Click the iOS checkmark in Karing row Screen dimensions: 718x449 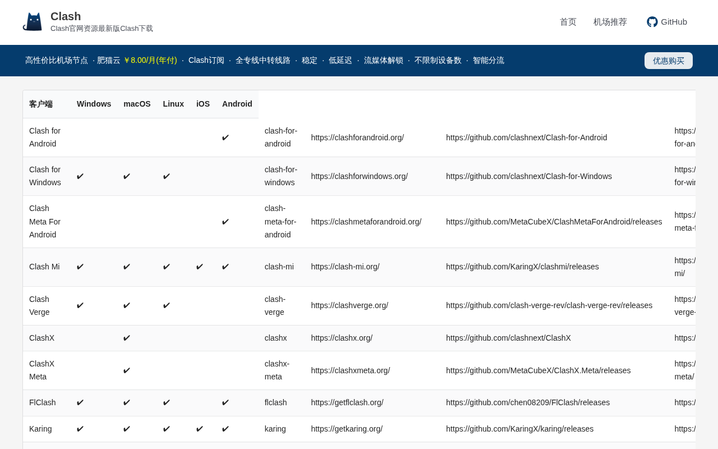click(x=199, y=429)
